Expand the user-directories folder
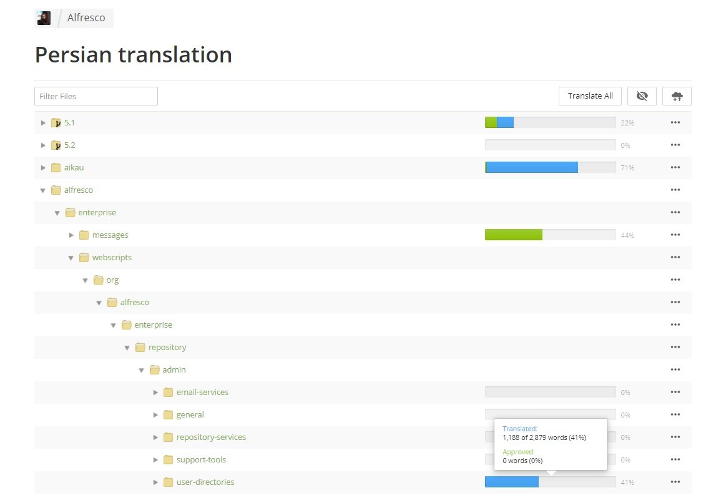The height and width of the screenshot is (498, 716). pyautogui.click(x=155, y=482)
